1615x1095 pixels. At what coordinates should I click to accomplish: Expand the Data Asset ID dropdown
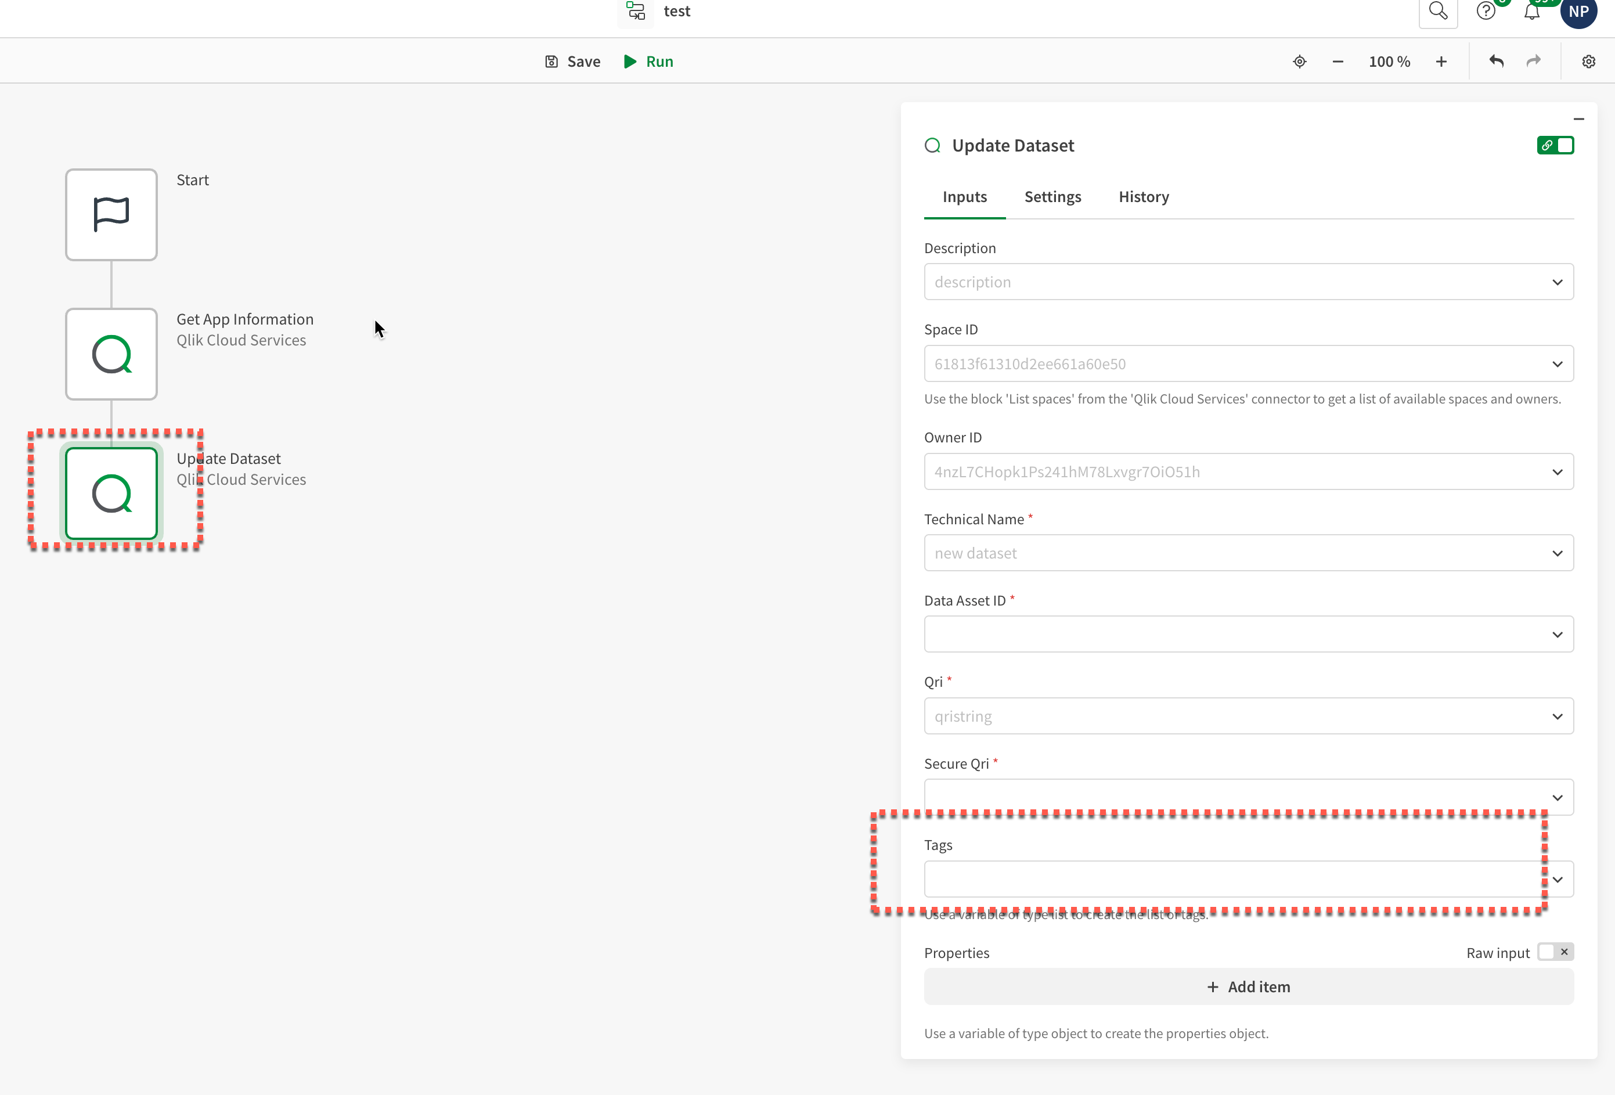[x=1558, y=635]
